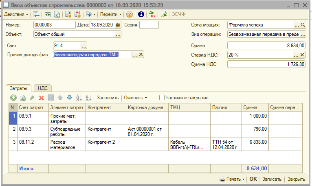Image resolution: width=312 pixels, height=186 pixels.
Task: Click magnifier icon beside Организация
Action: (x=303, y=25)
